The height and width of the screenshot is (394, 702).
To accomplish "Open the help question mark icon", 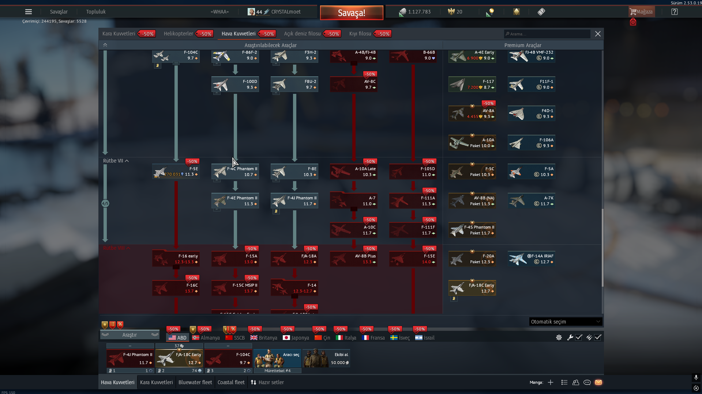I will point(675,12).
